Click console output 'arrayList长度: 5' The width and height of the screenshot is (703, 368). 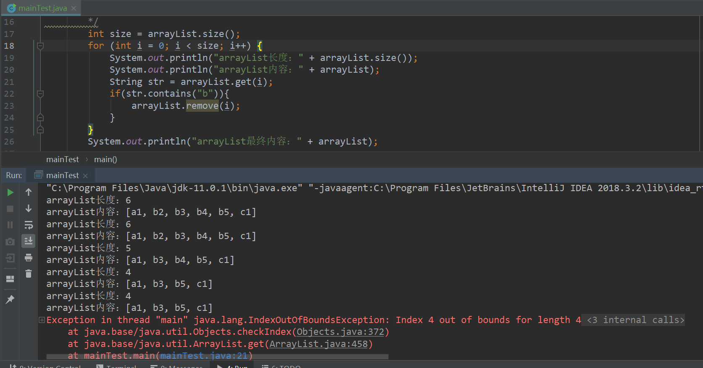pos(89,248)
